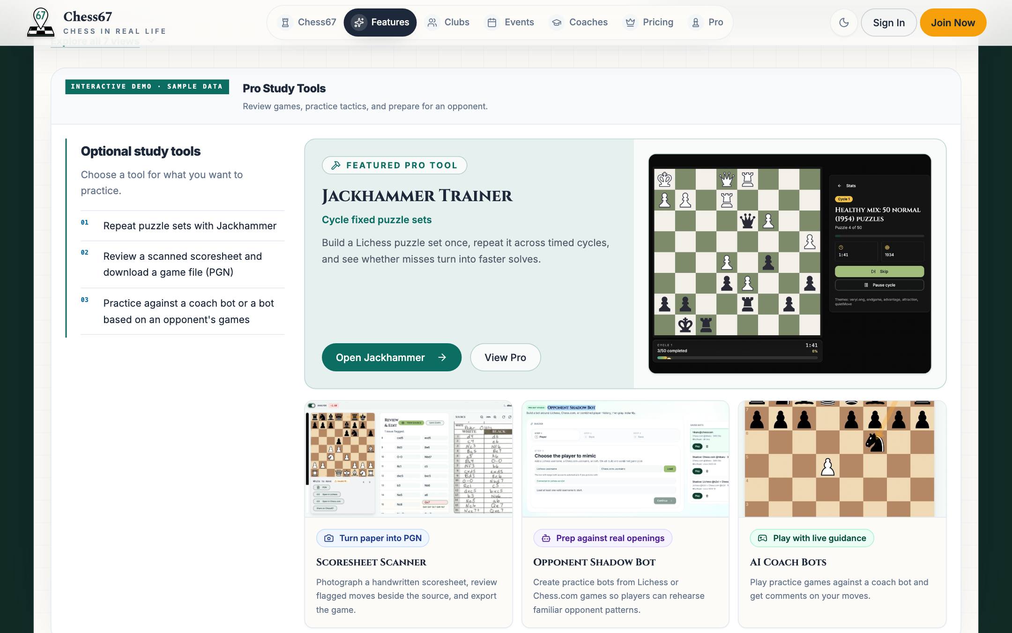1012x633 pixels.
Task: Click the Play with live guidance badge
Action: pos(812,538)
